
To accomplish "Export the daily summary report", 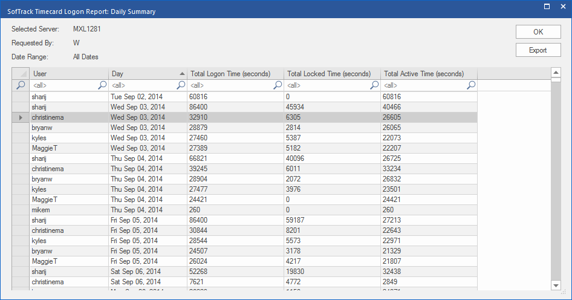I will tap(538, 50).
